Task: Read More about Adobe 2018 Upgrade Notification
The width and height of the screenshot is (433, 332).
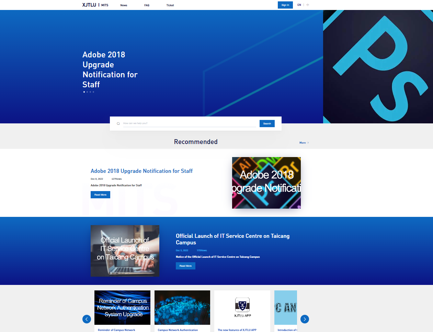Action: click(x=100, y=195)
